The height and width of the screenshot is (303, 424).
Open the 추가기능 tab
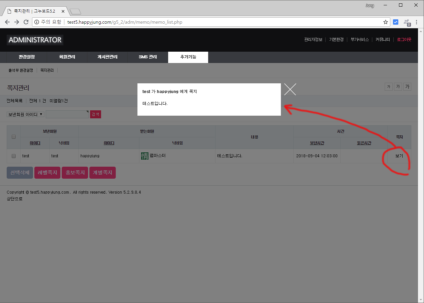188,57
